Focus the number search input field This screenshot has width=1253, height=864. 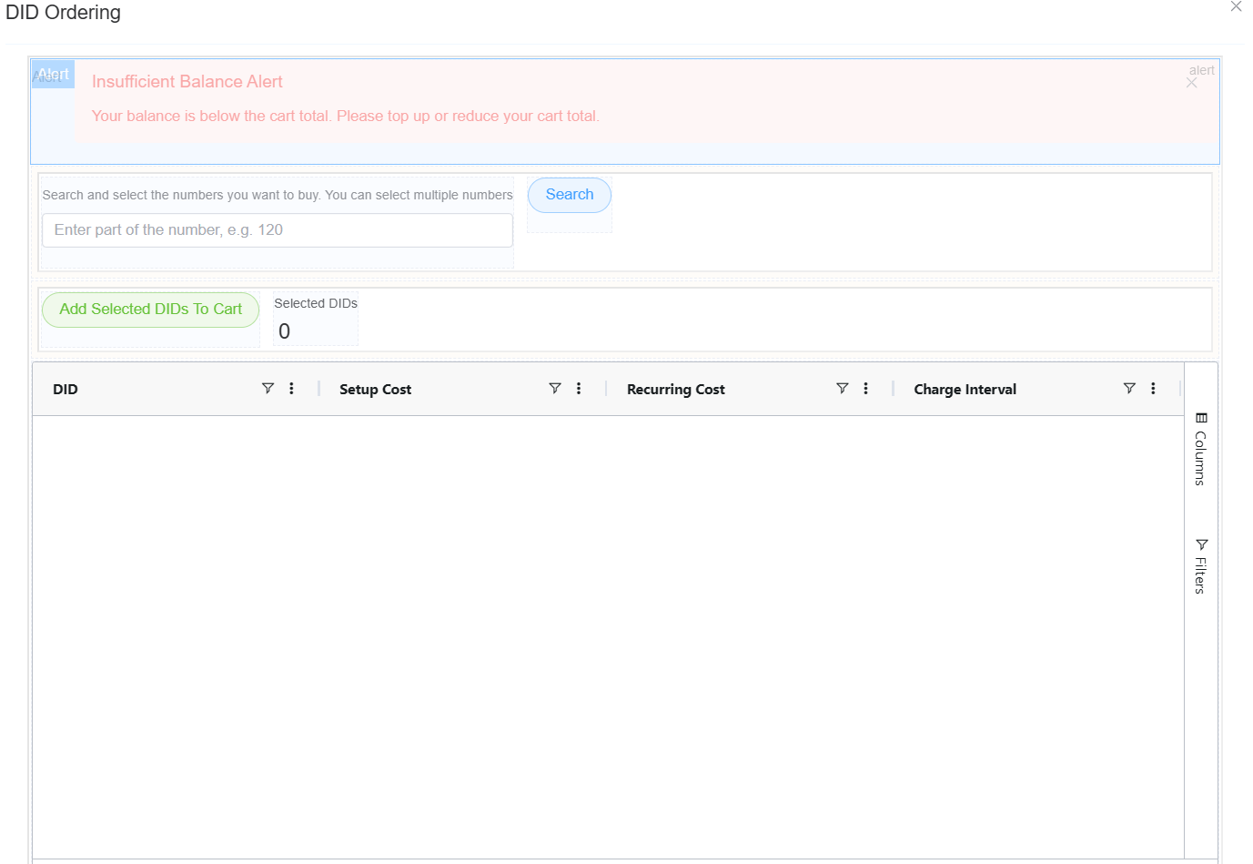coord(277,230)
